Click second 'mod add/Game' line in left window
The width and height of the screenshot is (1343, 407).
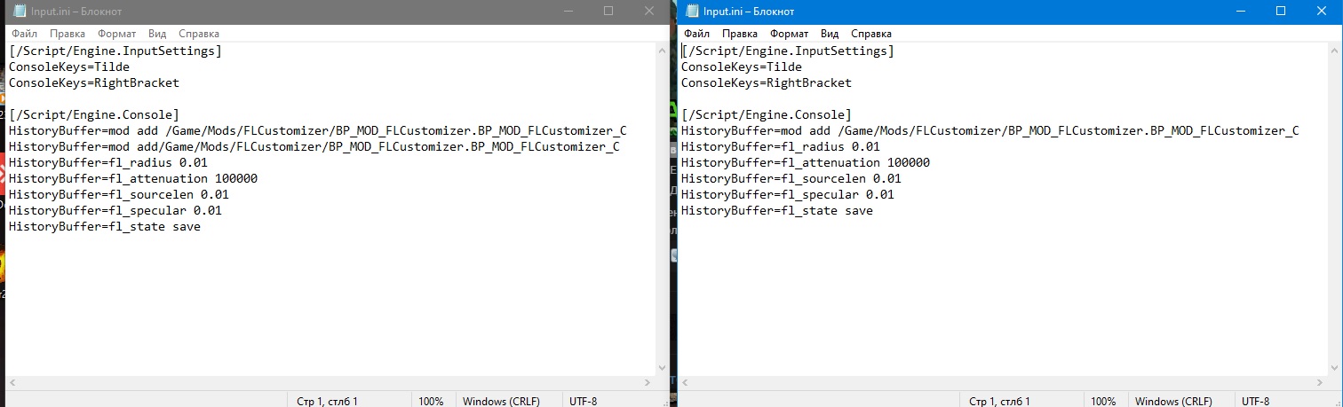tap(314, 146)
